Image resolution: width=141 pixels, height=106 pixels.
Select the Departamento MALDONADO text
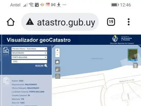pos(24,85)
